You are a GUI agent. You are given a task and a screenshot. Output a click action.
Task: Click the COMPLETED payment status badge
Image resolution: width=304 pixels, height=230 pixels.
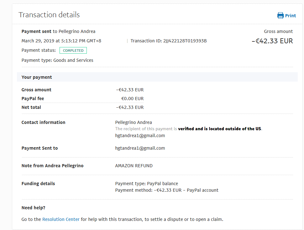click(x=73, y=51)
